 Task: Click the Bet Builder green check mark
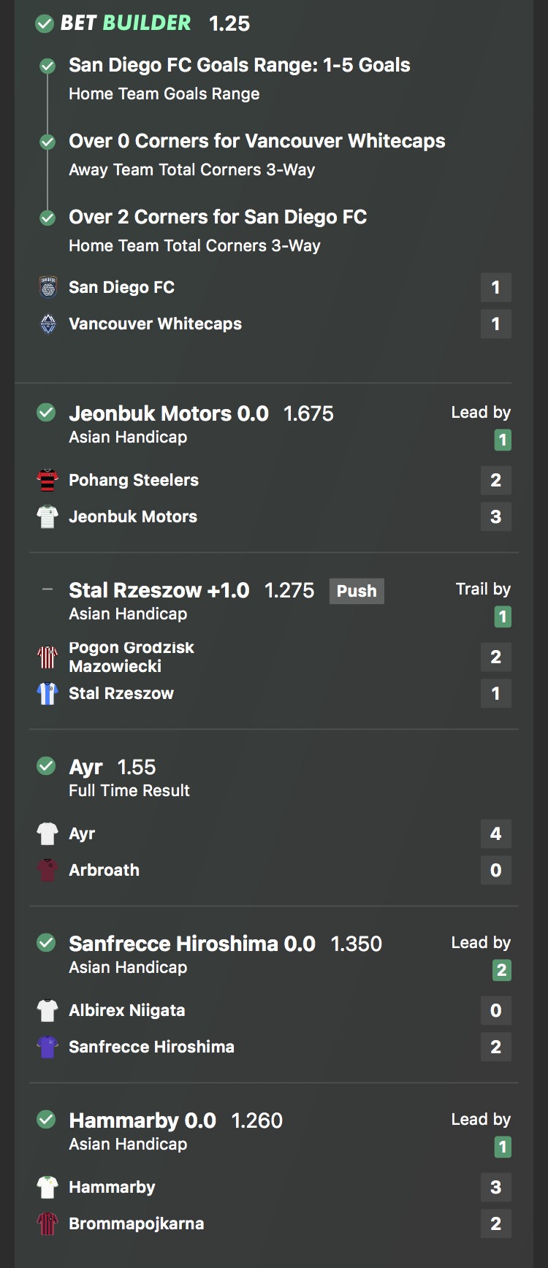point(45,24)
